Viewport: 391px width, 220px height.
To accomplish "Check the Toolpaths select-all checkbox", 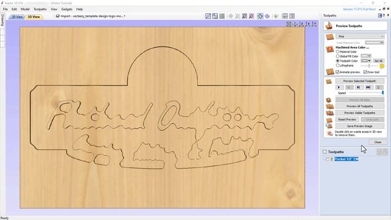I will coord(324,152).
